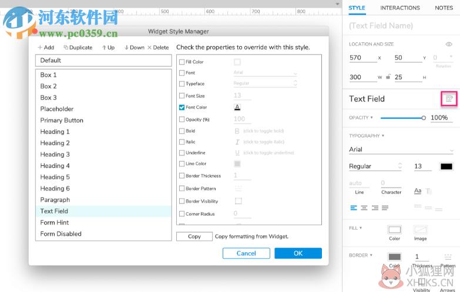The height and width of the screenshot is (292, 460).
Task: Enable the Border Thickness checkbox
Action: coord(182,176)
